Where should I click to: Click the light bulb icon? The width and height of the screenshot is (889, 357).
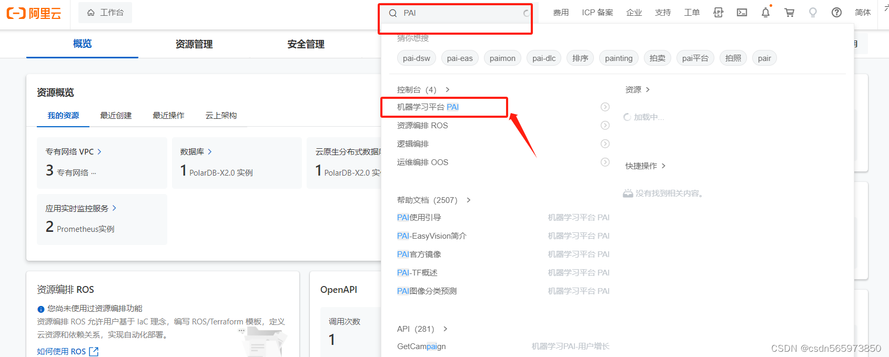tap(813, 13)
